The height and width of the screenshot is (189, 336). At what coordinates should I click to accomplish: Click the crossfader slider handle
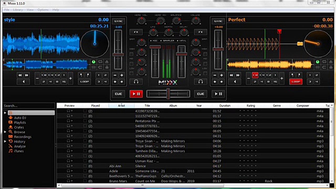[168, 94]
